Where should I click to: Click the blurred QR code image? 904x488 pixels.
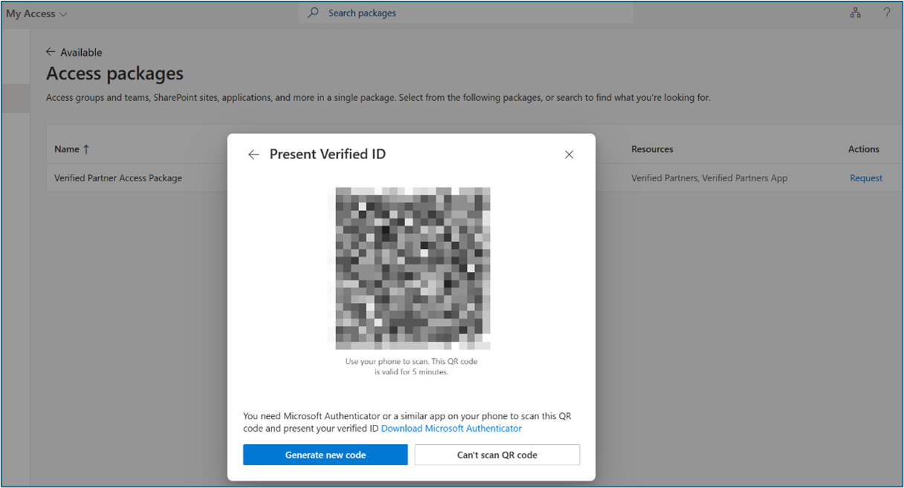[x=413, y=268]
